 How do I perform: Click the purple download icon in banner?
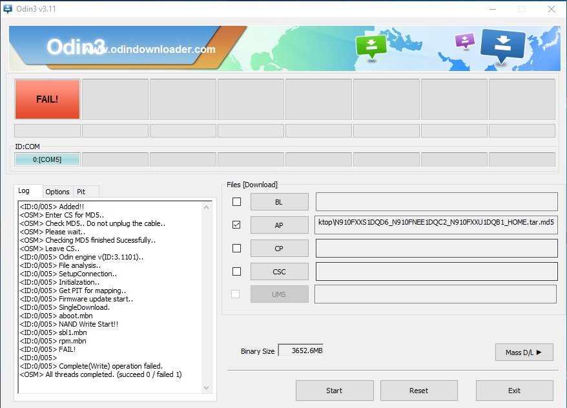click(x=465, y=41)
